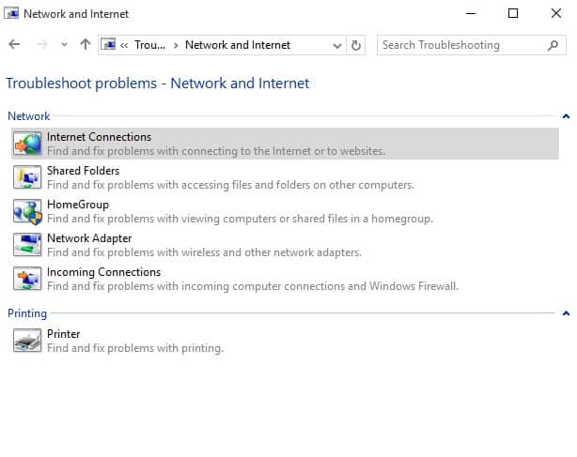
Task: Click the Trou... breadcrumb in address bar
Action: point(149,45)
